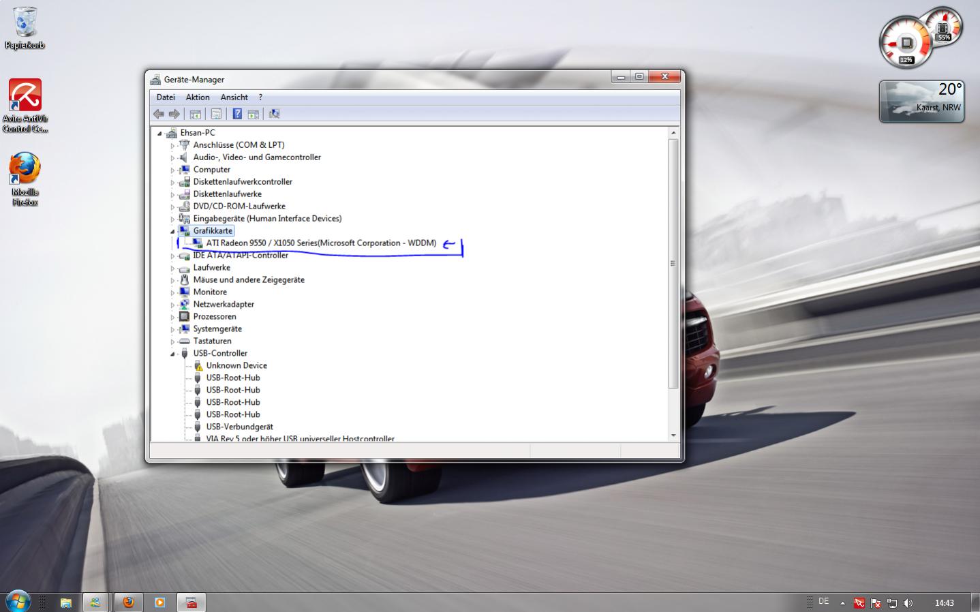980x612 pixels.
Task: Open Avira AntiVir Control Center desktop shortcut
Action: (x=25, y=106)
